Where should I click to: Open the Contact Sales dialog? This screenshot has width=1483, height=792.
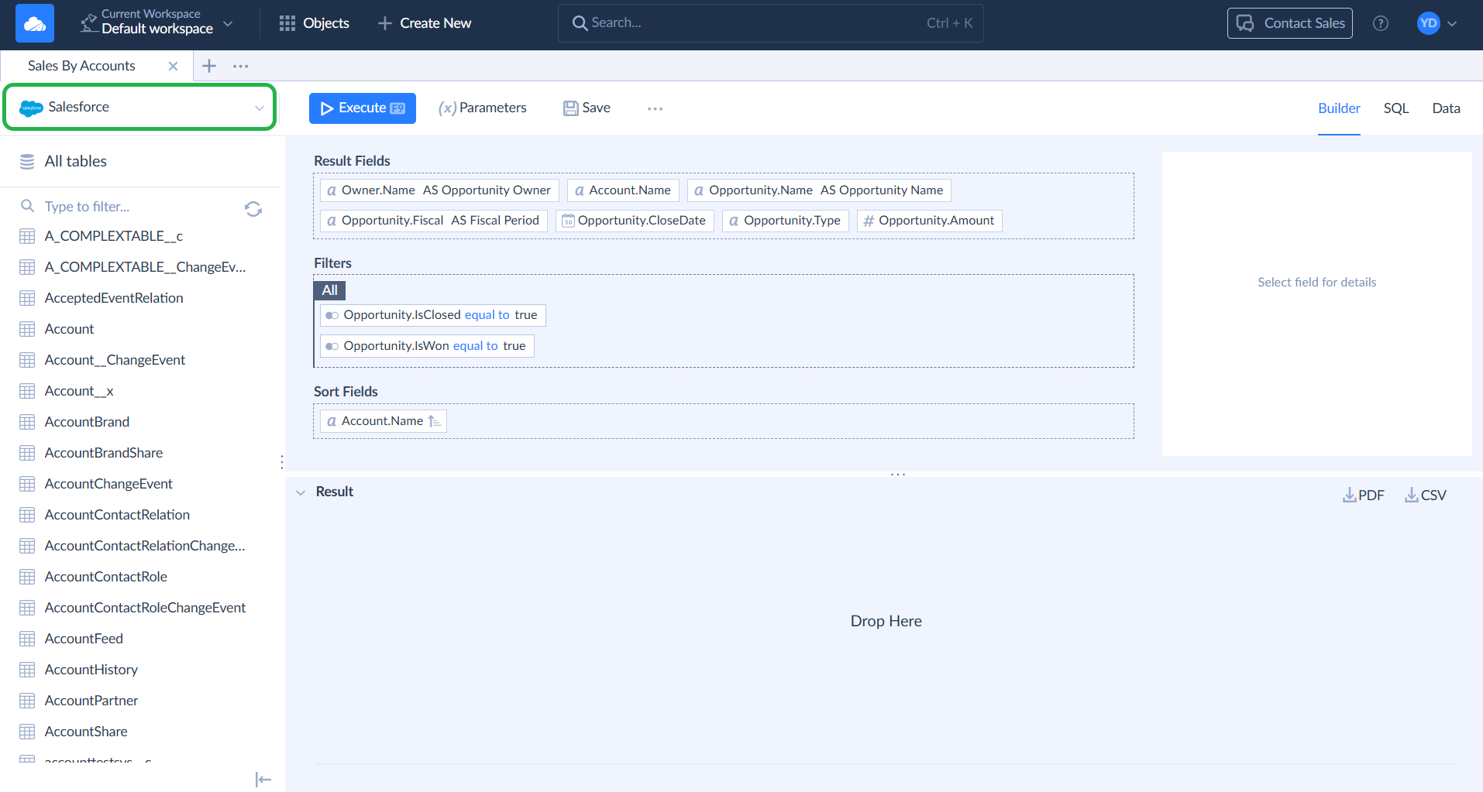point(1289,22)
